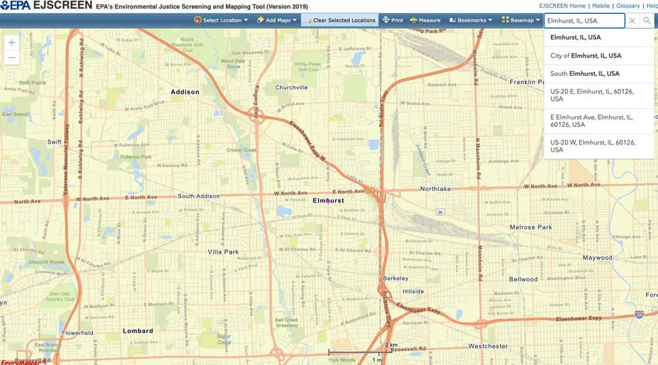Expand the Add Maps dropdown arrow
Viewport: 658px width, 365px height.
coord(295,20)
